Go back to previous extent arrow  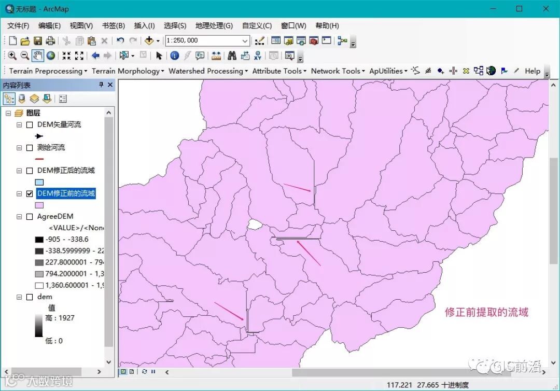(95, 55)
